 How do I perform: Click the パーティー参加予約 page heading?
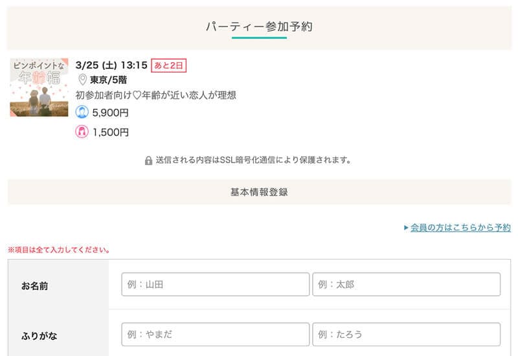point(259,27)
